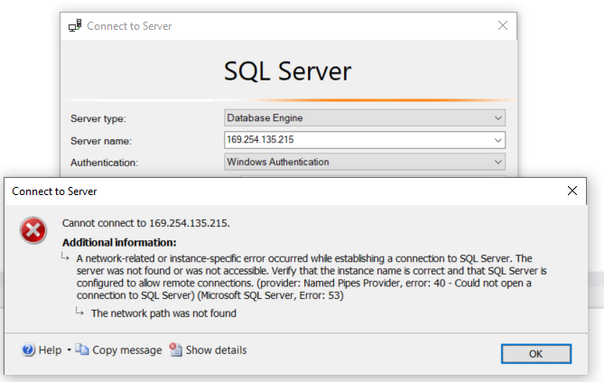Click the 'Additional information:' heading
Viewport: 604px width, 382px height.
[119, 242]
